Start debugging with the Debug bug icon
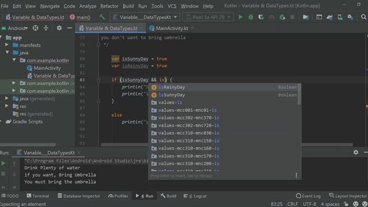Screen dimensions: 368x207 tap(251, 17)
